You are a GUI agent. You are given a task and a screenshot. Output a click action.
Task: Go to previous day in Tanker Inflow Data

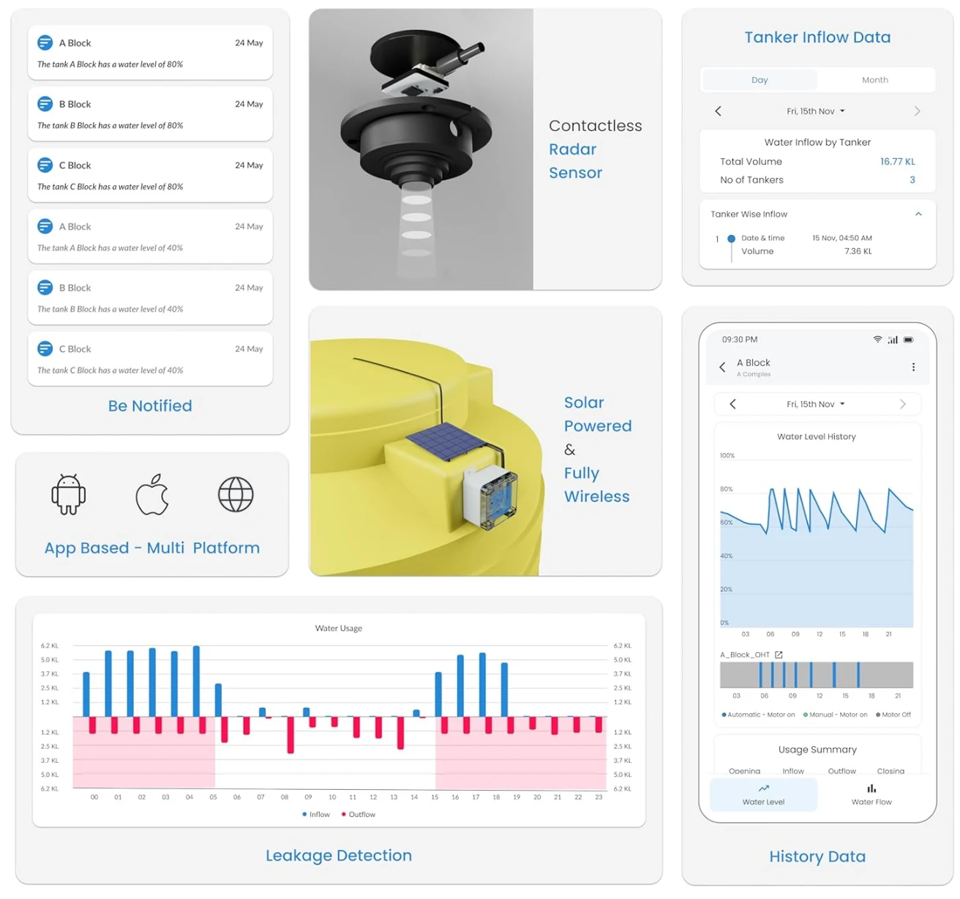[x=718, y=111]
